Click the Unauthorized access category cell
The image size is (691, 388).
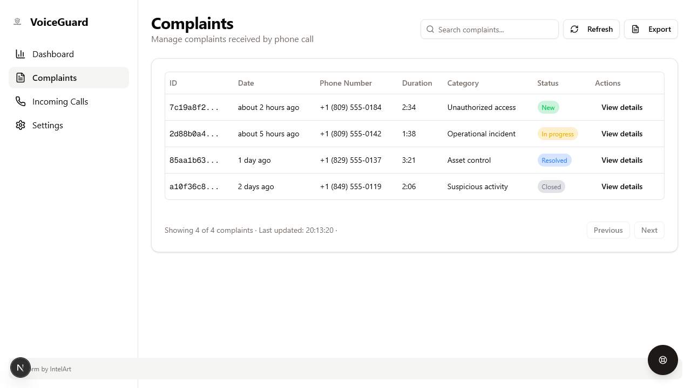click(x=482, y=107)
